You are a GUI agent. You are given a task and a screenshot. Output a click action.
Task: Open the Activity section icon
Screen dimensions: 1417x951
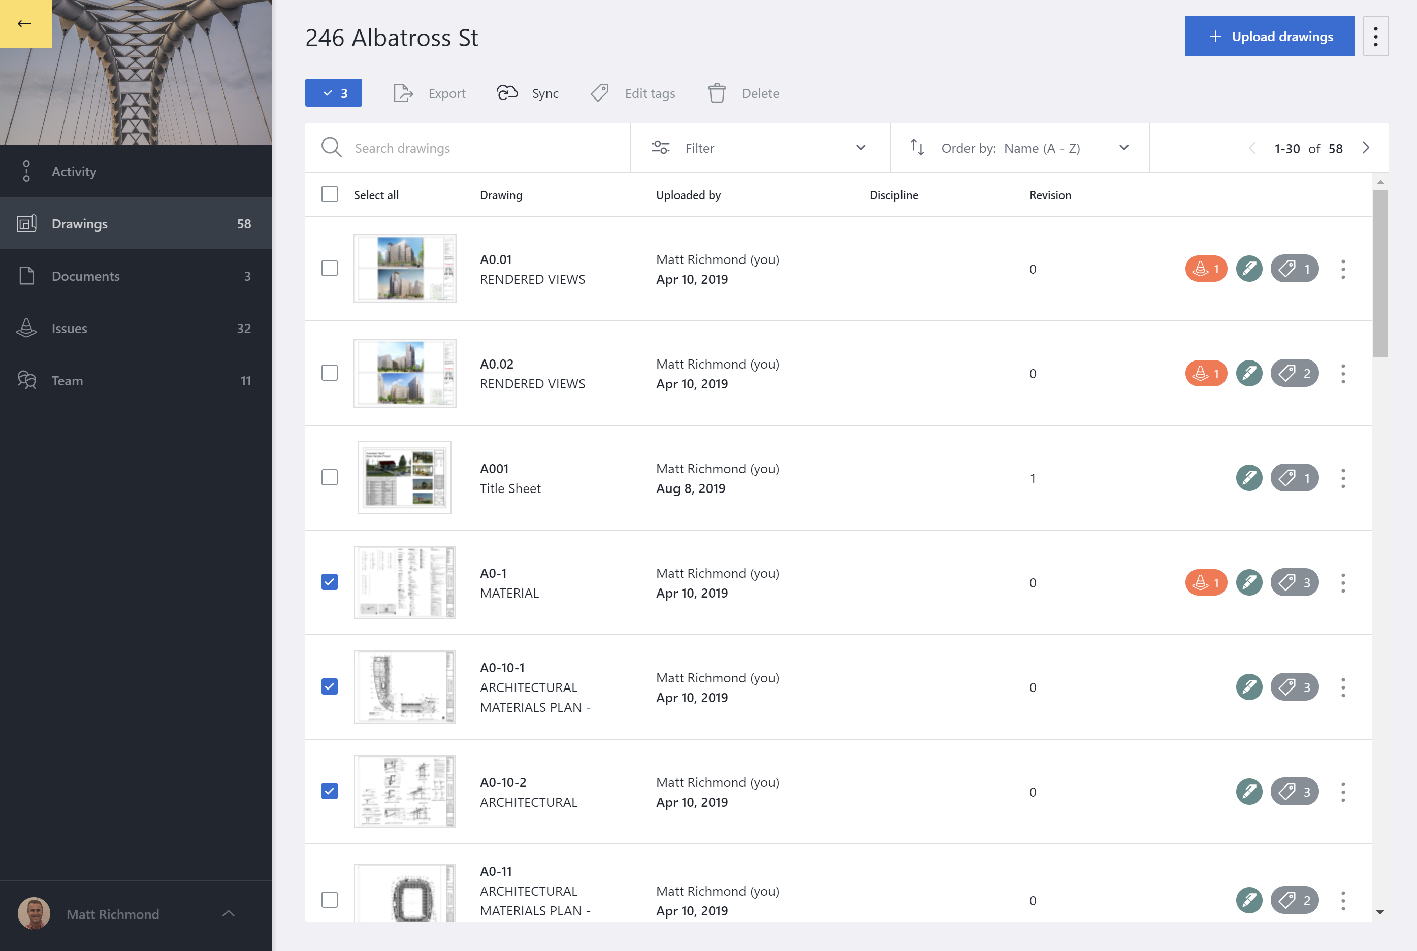point(26,171)
